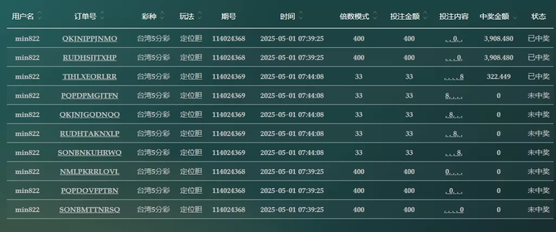Open order QKJNIPPJNMO details

tap(90, 38)
